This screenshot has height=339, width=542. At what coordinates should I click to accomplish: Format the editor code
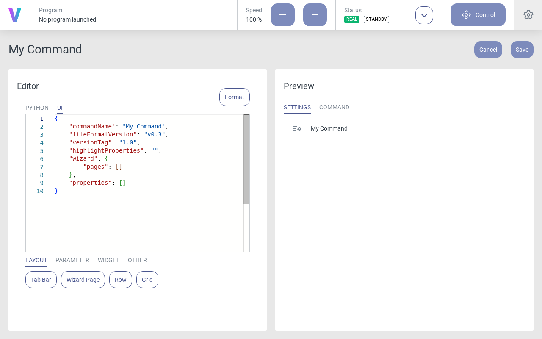(235, 97)
